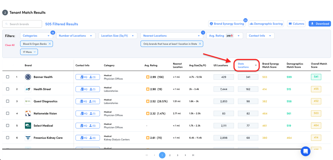The height and width of the screenshot is (160, 333).
Task: Go to the next page arrow
Action: click(x=185, y=155)
